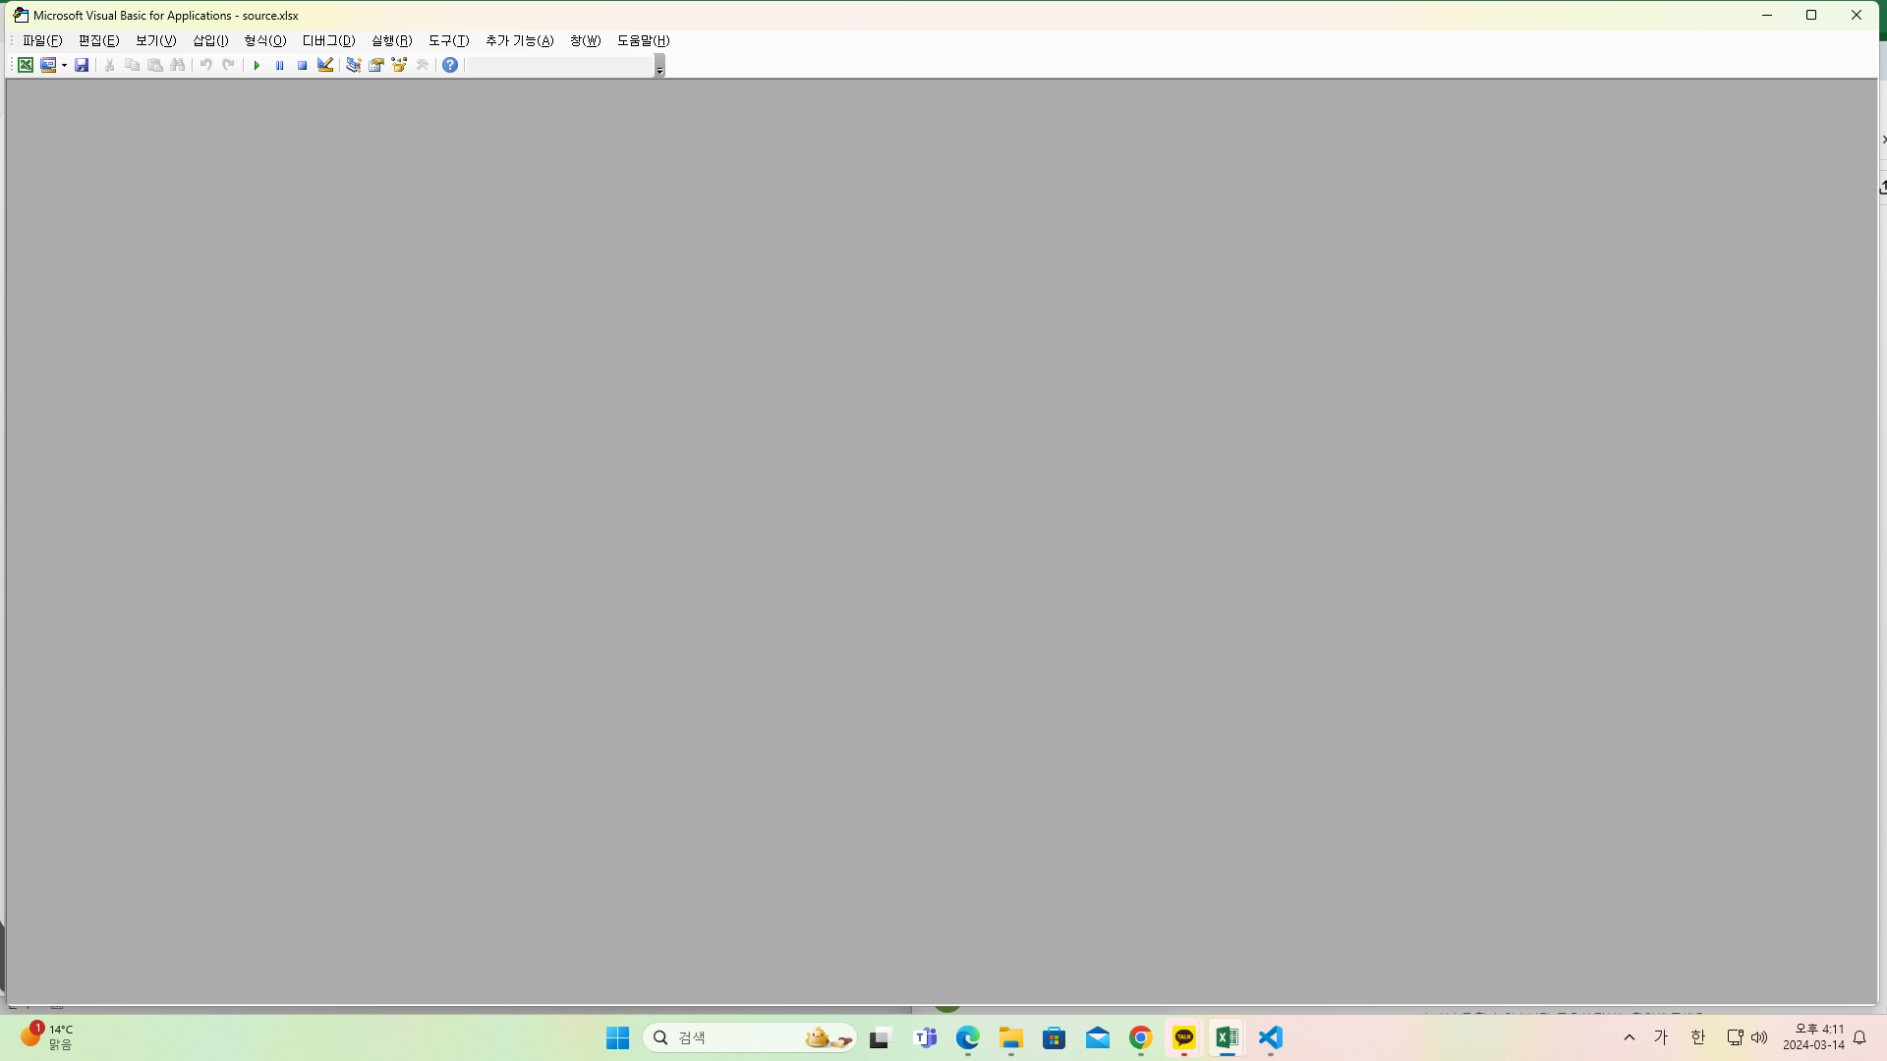Toggle Design Mode icon

click(325, 65)
